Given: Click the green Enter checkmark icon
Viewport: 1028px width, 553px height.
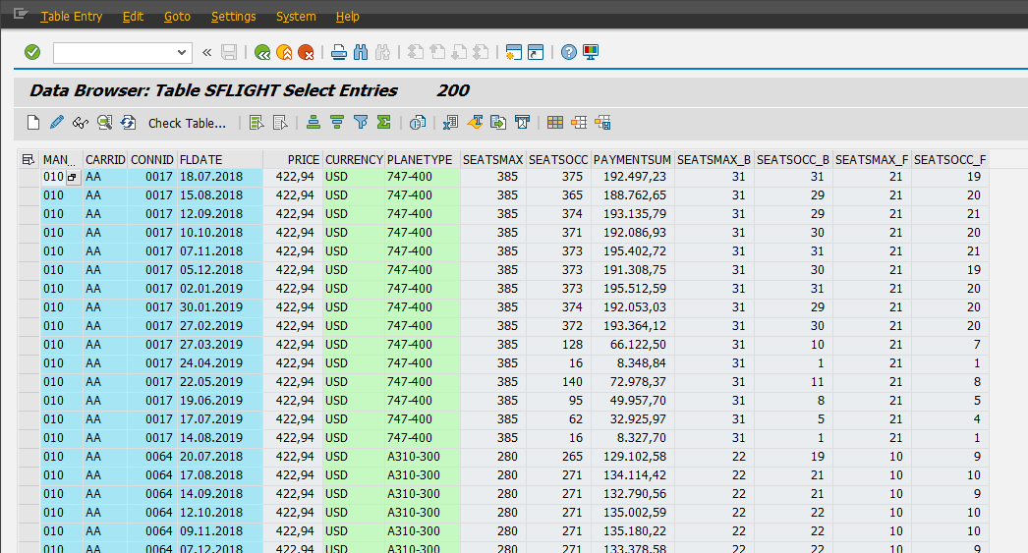Looking at the screenshot, I should tap(32, 52).
